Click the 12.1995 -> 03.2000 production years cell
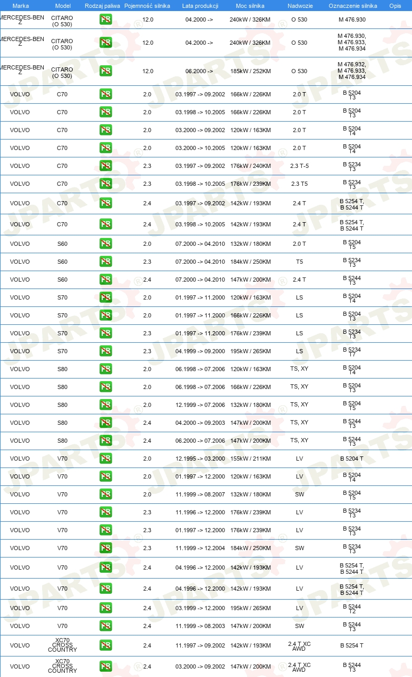The height and width of the screenshot is (677, 412). [200, 459]
